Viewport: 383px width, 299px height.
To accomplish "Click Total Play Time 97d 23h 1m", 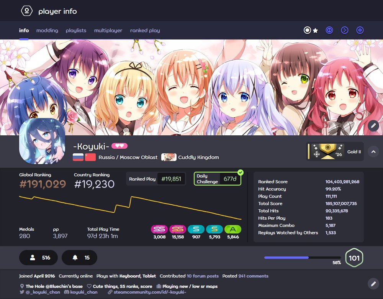I will pyautogui.click(x=102, y=236).
